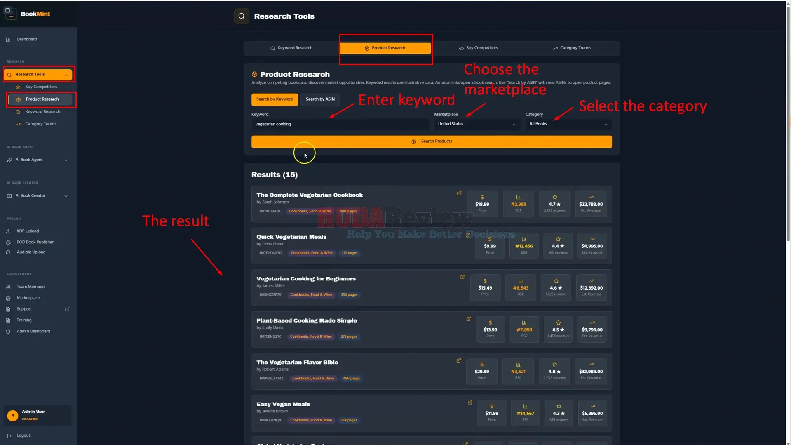Open Support external link icon

click(67, 309)
